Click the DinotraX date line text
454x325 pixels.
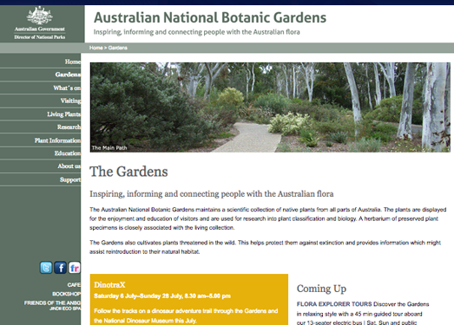(x=162, y=296)
